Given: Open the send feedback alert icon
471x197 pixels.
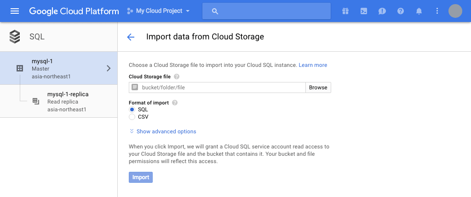Looking at the screenshot, I should (x=382, y=11).
